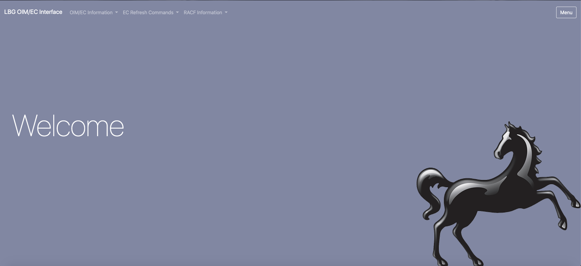Open the RACF Information dropdown menu

click(206, 12)
